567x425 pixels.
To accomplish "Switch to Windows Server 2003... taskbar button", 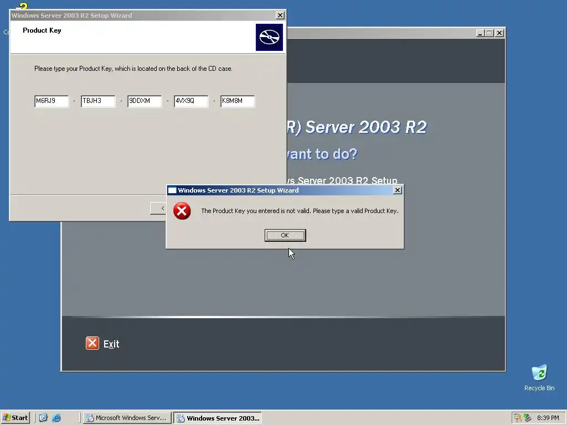I will coord(217,418).
